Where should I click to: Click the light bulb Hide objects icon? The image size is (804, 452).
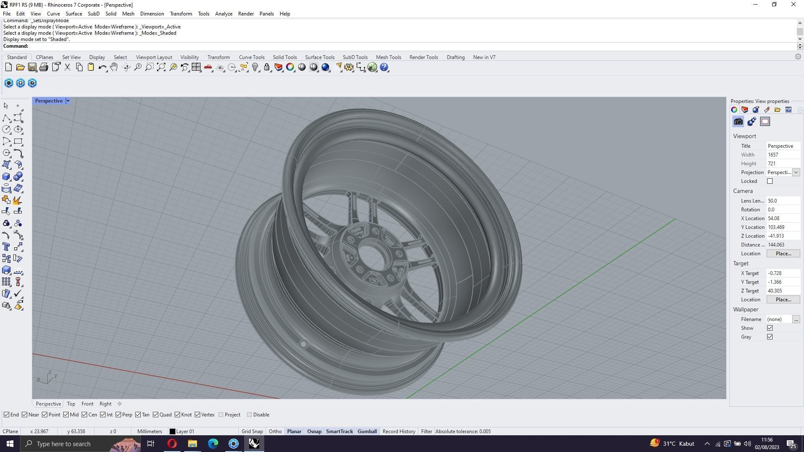255,67
